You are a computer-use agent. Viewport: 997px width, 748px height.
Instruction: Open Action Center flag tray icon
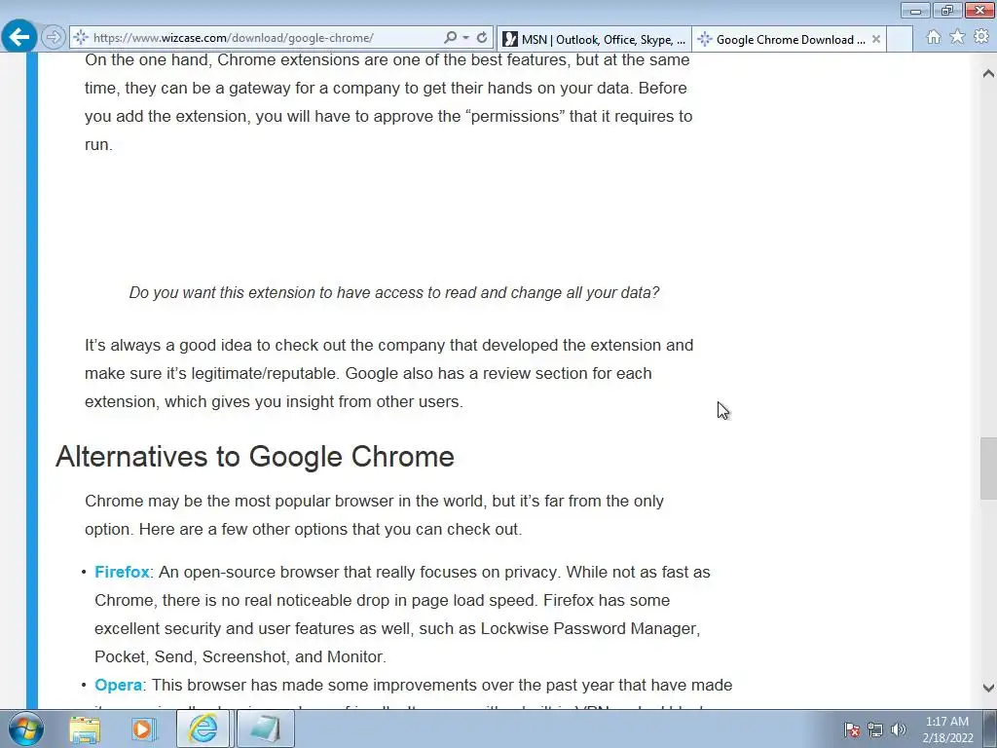pyautogui.click(x=852, y=729)
